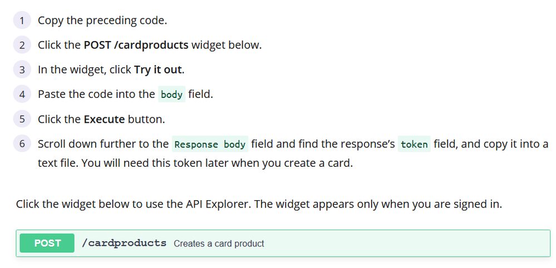This screenshot has width=556, height=268.
Task: Click the step 4 number badge
Action: [21, 95]
